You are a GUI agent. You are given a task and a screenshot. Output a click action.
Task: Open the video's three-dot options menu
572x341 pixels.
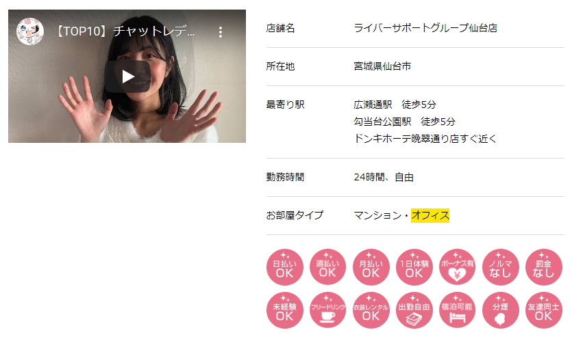(x=221, y=32)
